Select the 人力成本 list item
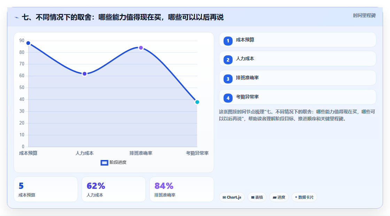390x216 pixels. 297,59
